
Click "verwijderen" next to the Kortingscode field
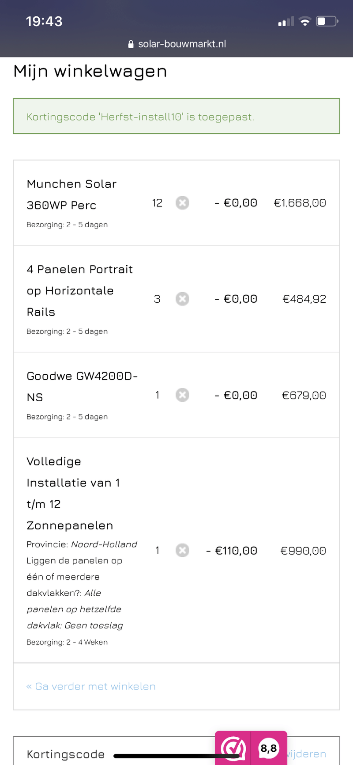(x=308, y=754)
